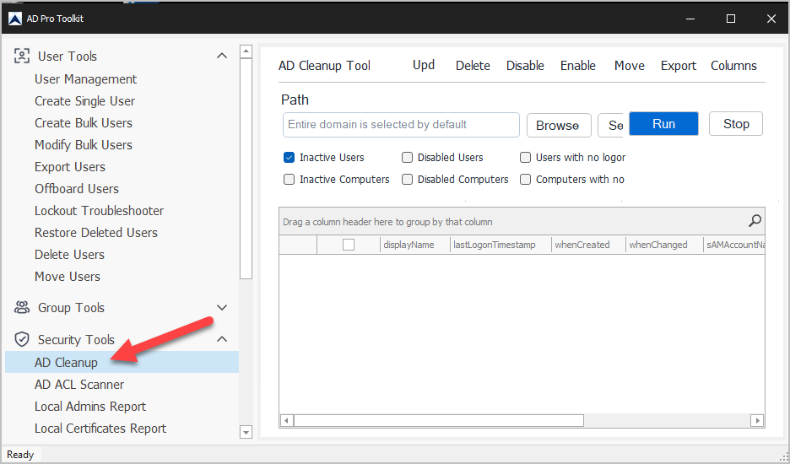Screen dimensions: 790x464
Task: Click the Group Tools section heading text
Action: pyautogui.click(x=71, y=307)
